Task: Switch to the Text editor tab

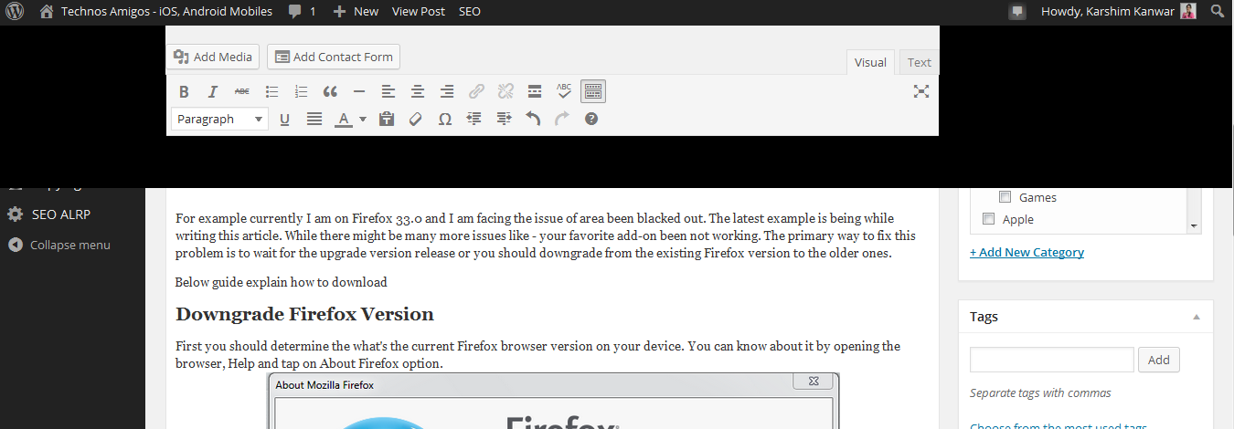Action: point(920,62)
